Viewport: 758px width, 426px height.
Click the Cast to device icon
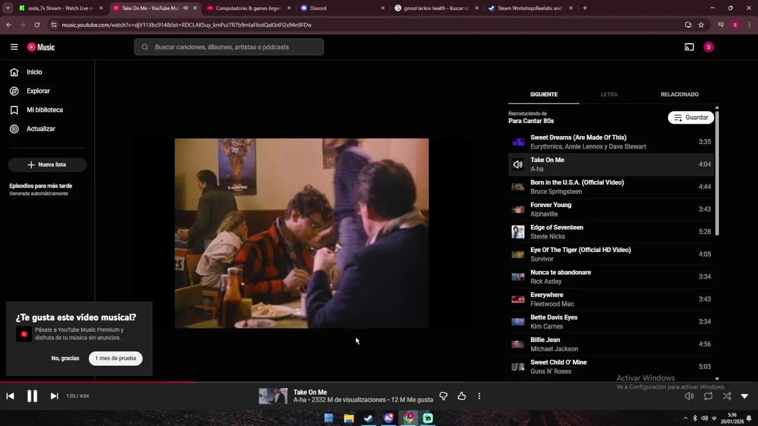689,47
